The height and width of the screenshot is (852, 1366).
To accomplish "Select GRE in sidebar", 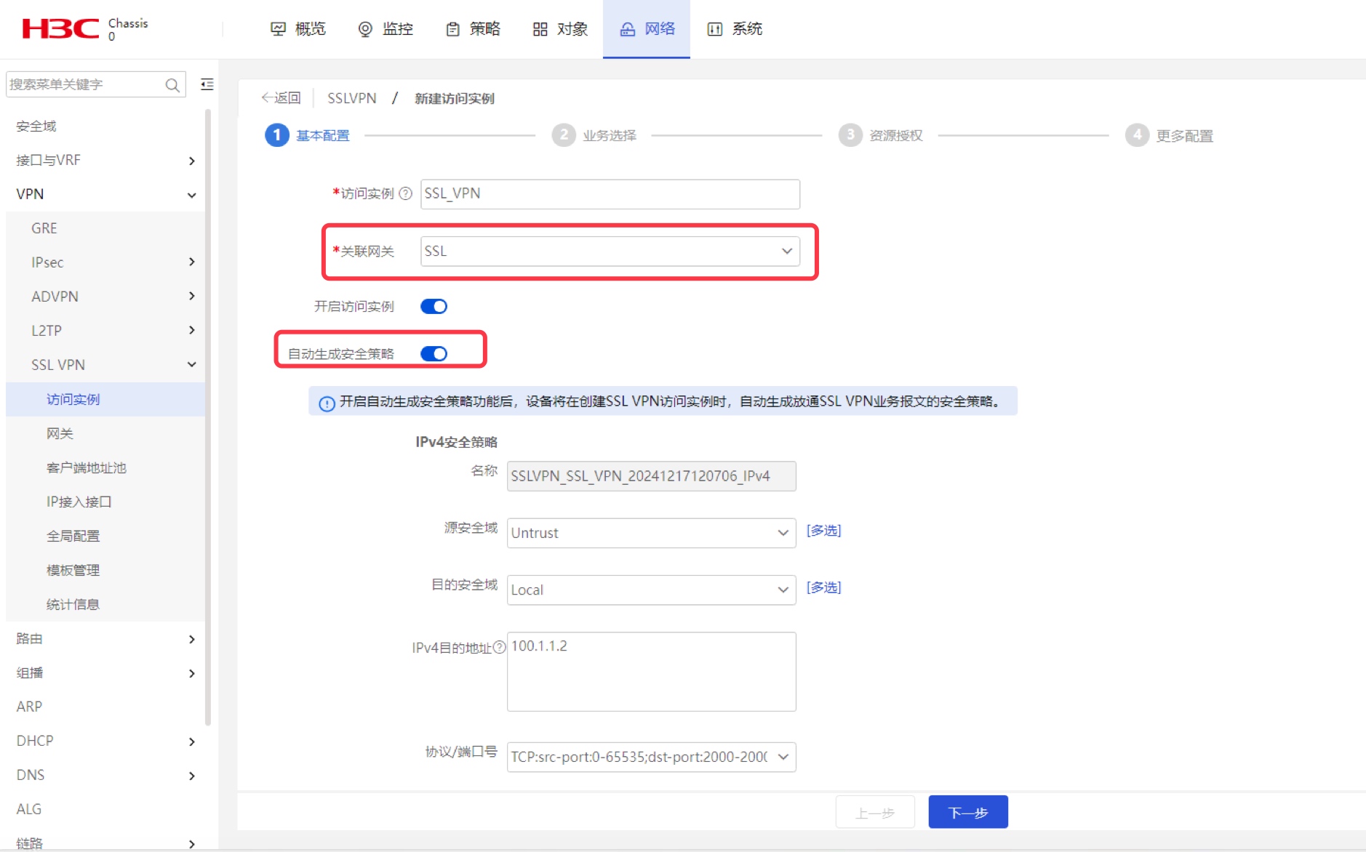I will (x=106, y=228).
